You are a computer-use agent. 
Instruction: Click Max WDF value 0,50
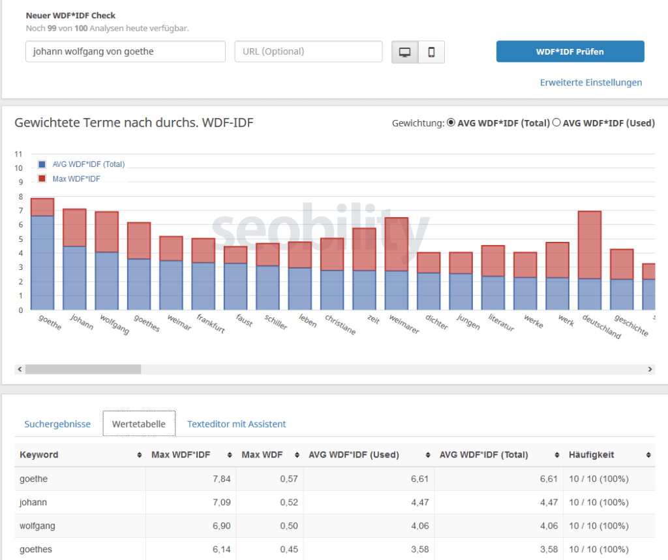click(289, 526)
